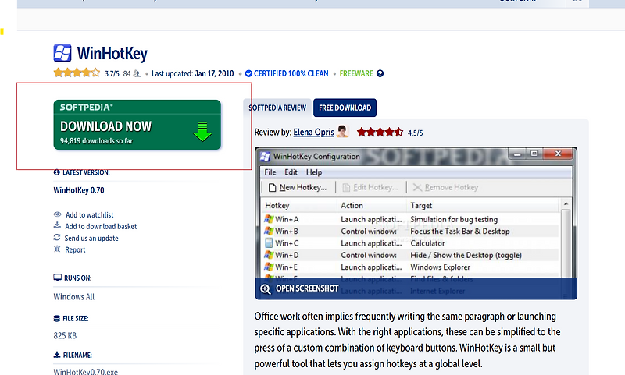
Task: Click the freeware help question mark icon
Action: point(380,73)
